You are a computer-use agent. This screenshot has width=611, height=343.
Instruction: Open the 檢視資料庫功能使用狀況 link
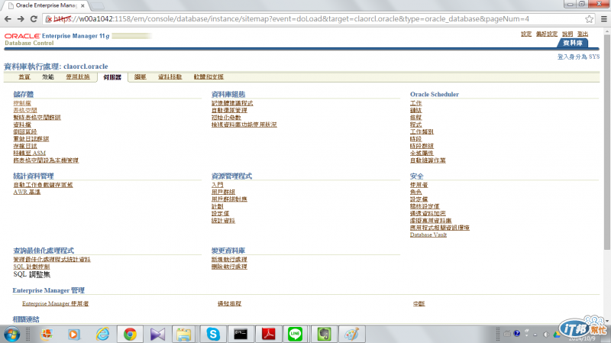point(244,125)
